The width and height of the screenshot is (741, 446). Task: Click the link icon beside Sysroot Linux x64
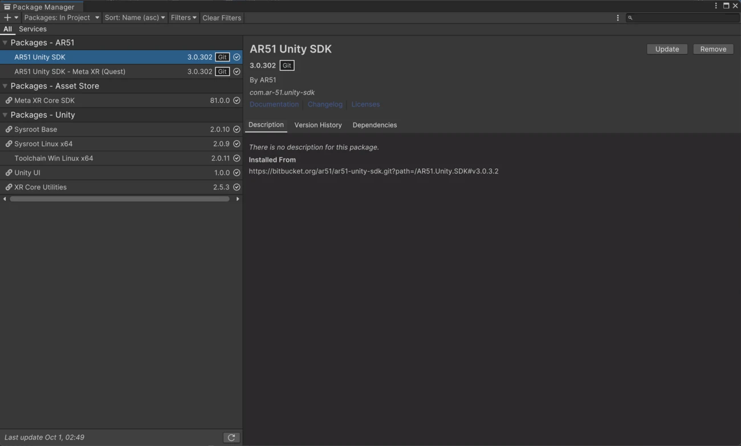click(x=9, y=144)
